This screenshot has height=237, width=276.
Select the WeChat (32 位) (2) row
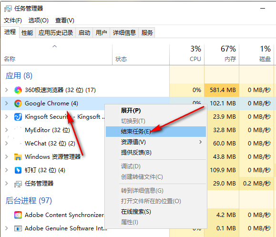(53, 144)
